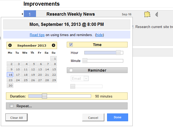Uncheck the Time checkbox
Image resolution: width=173 pixels, height=128 pixels.
pos(71,45)
